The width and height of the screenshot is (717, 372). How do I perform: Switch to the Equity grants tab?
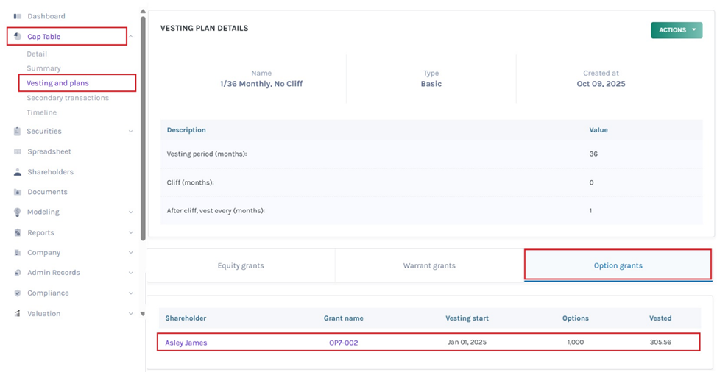pyautogui.click(x=241, y=265)
